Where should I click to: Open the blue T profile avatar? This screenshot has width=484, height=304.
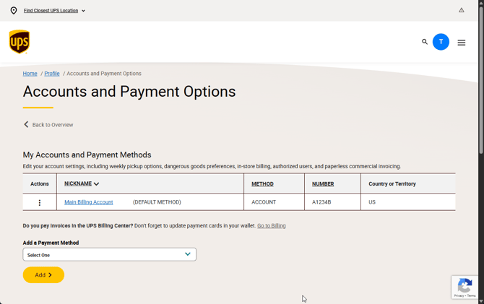(x=441, y=42)
